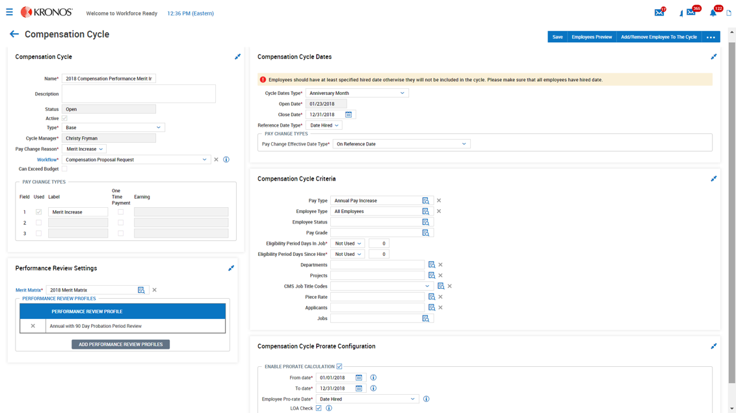Change Eligibility Period Days In Job dropdown
The width and height of the screenshot is (736, 413).
(348, 243)
